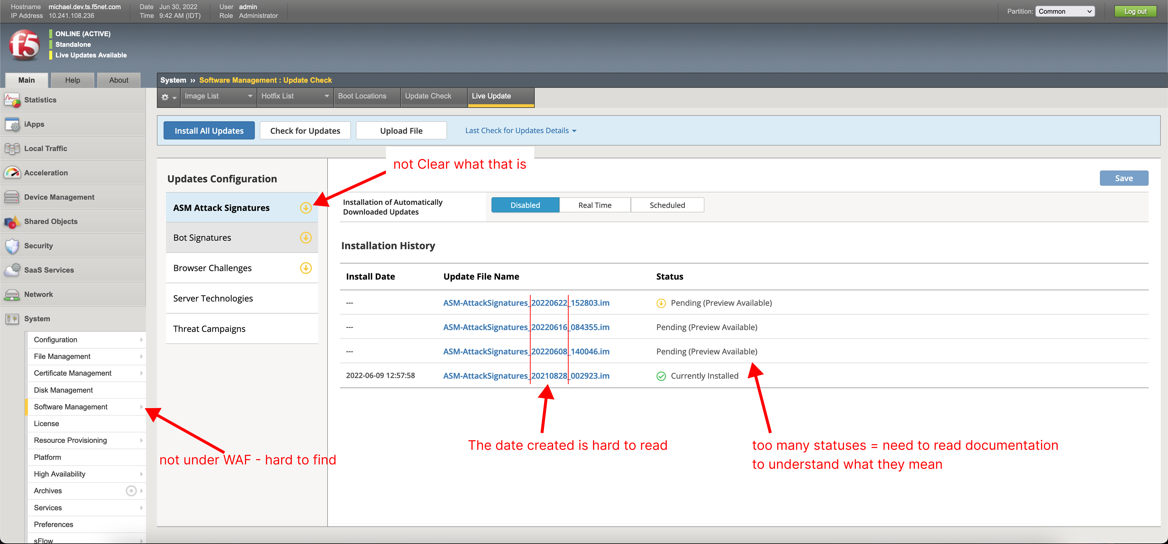This screenshot has height=544, width=1168.
Task: Set automatic installation to Real Time
Action: 594,205
